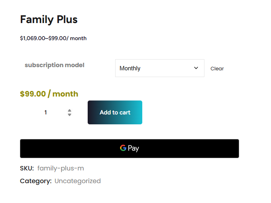Screen dimensions: 271x203
Task: Click the Pay text in black button
Action: (x=134, y=149)
